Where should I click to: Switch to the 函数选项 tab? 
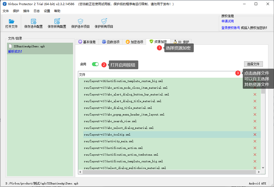coord(111,42)
